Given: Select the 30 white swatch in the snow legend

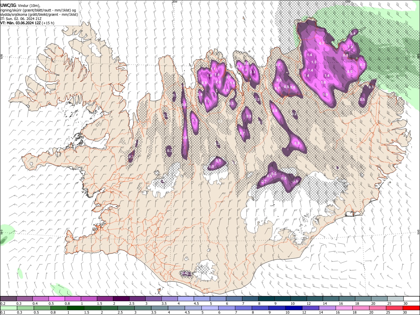Looking at the screenshot, I should pos(412,299).
